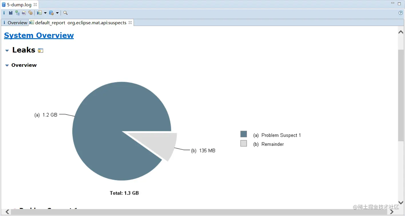The image size is (405, 216).
Task: Click the find object by address magnifier
Action: point(65,13)
